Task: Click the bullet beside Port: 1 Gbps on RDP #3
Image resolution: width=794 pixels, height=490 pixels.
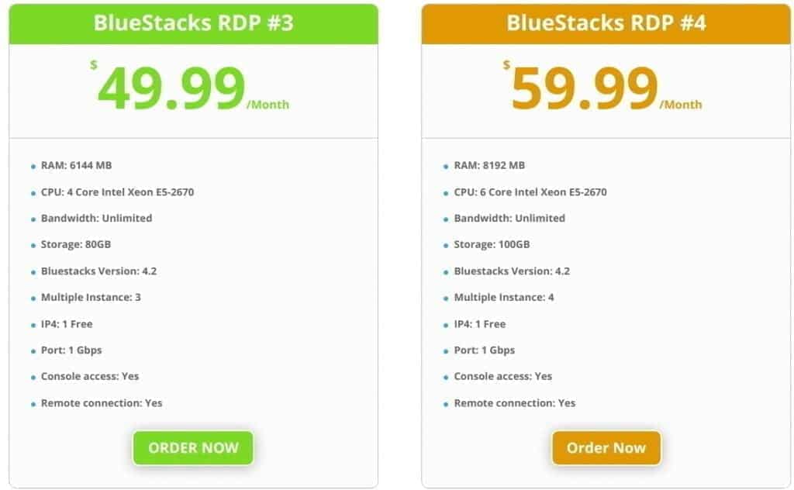Action: (33, 350)
